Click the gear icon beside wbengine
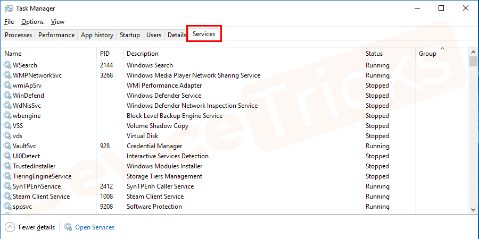The height and width of the screenshot is (239, 479). pyautogui.click(x=7, y=115)
